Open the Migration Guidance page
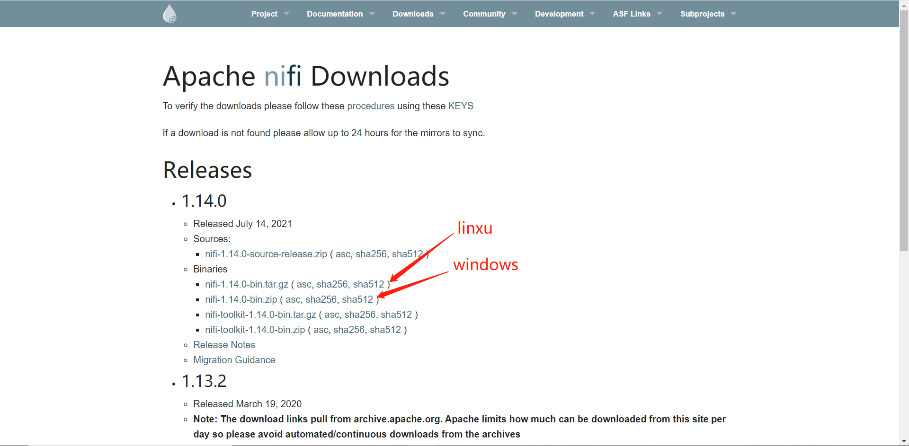The image size is (909, 446). tap(234, 360)
